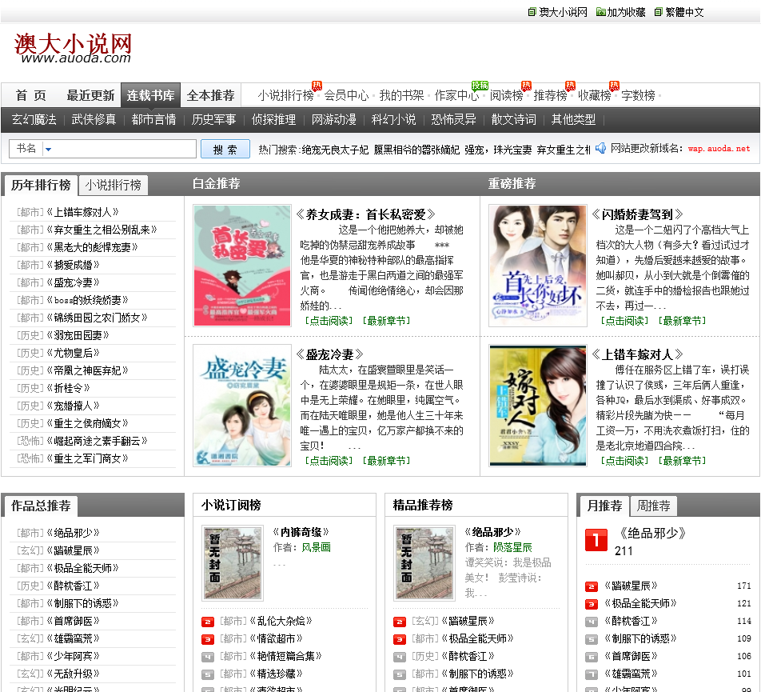The image size is (761, 692).
Task: Open 字数榜 link
Action: [638, 95]
